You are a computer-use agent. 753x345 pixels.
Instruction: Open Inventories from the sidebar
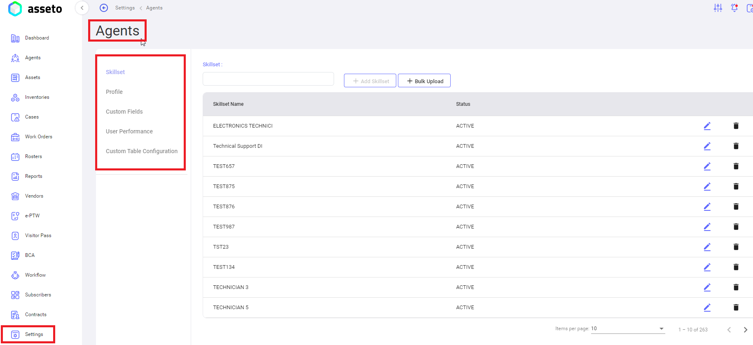click(x=37, y=97)
